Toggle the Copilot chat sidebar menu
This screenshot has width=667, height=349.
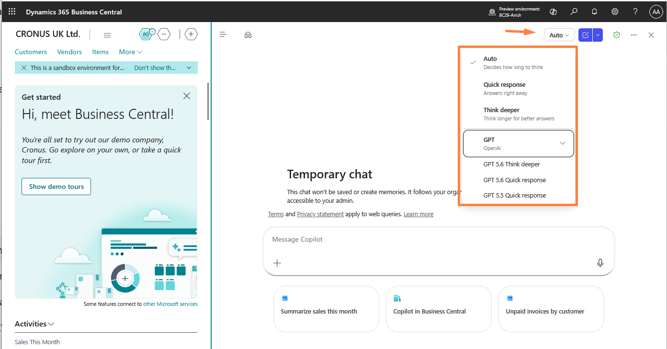223,35
